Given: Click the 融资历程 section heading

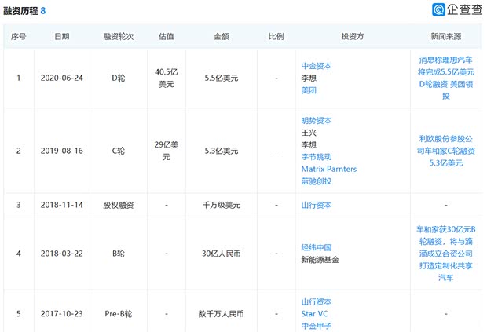Looking at the screenshot, I should tap(22, 10).
